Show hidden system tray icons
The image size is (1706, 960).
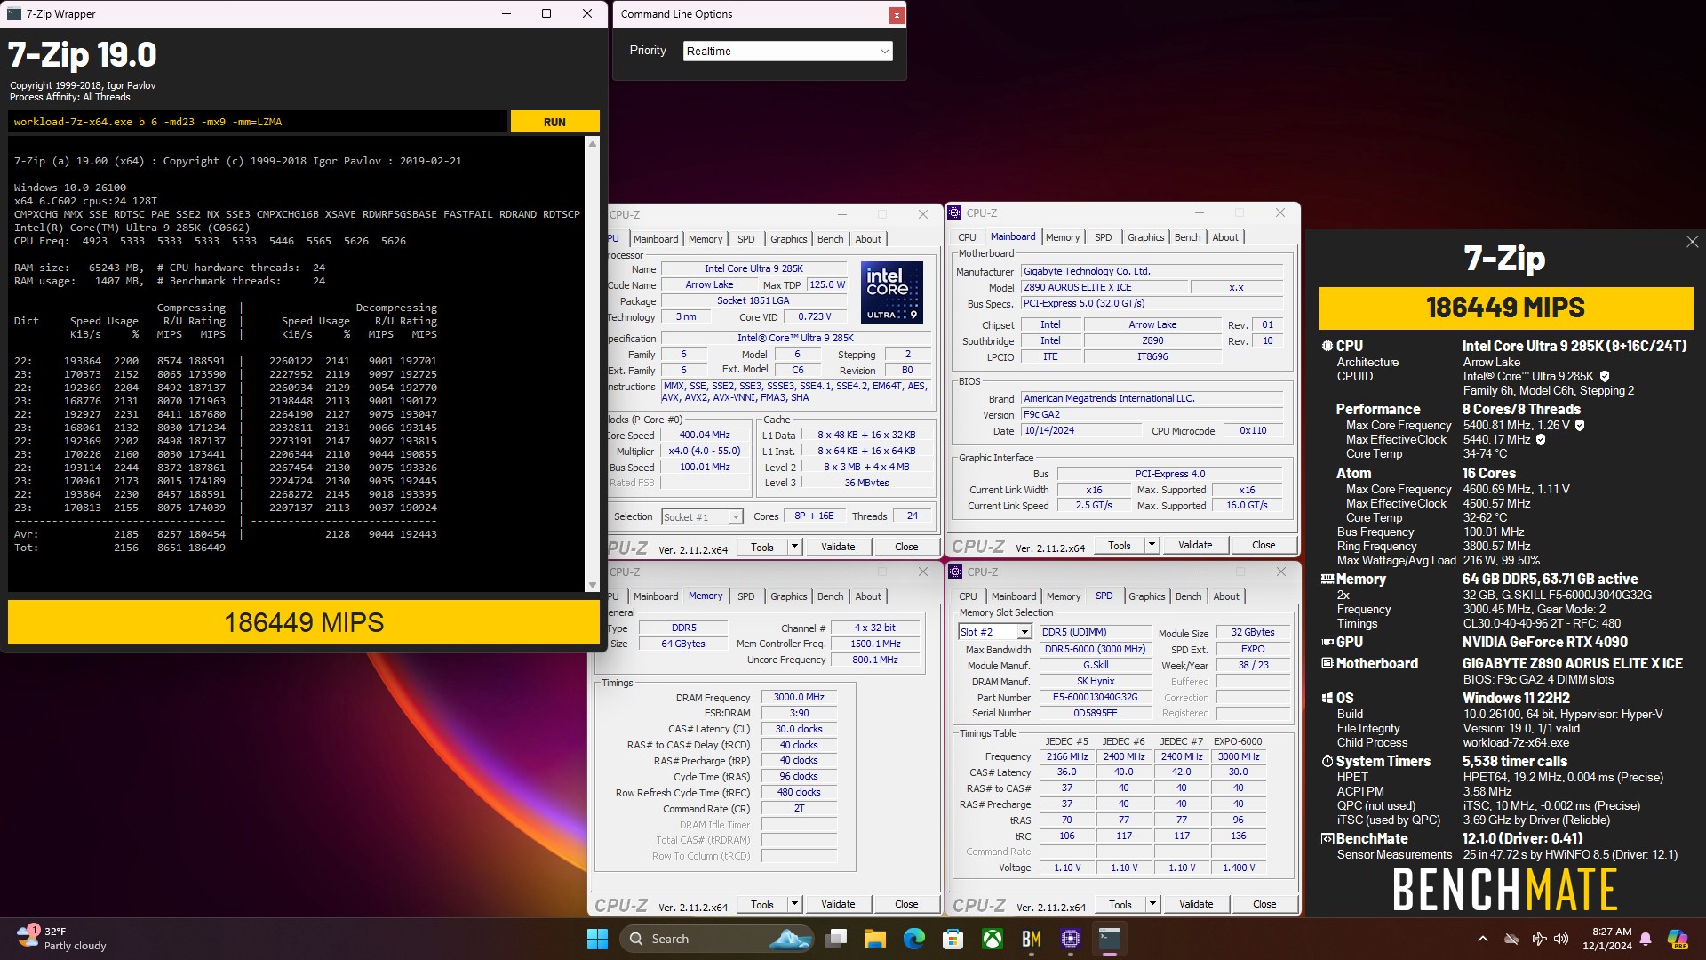click(1482, 939)
